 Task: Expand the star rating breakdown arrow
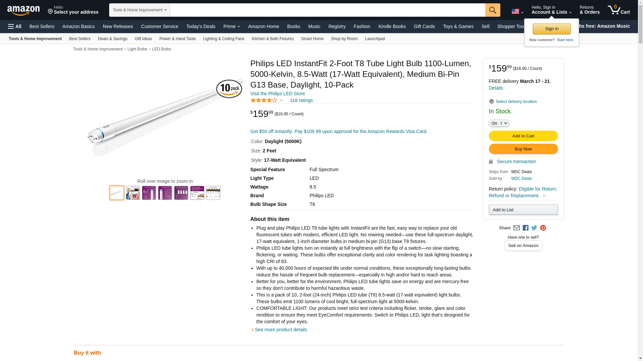point(281,100)
